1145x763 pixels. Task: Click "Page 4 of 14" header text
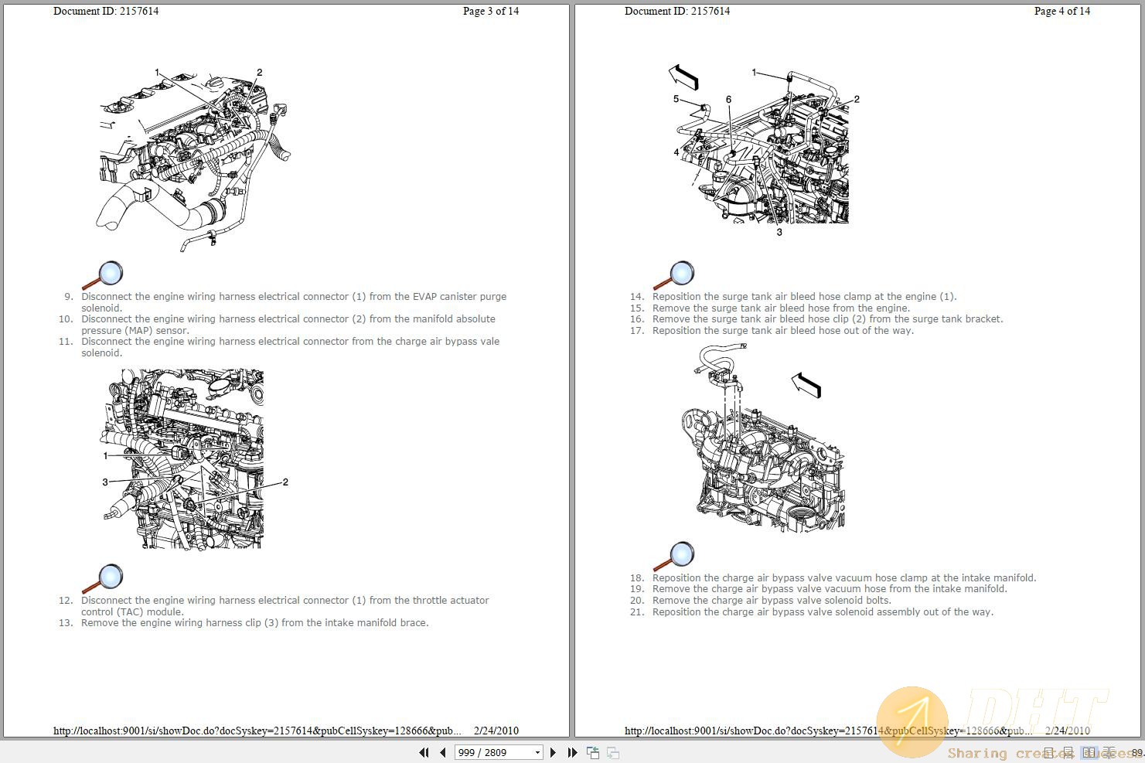[1062, 11]
